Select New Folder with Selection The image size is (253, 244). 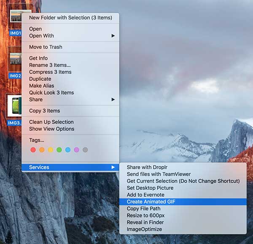coord(70,18)
